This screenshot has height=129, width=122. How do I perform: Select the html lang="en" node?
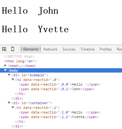tap(20, 61)
